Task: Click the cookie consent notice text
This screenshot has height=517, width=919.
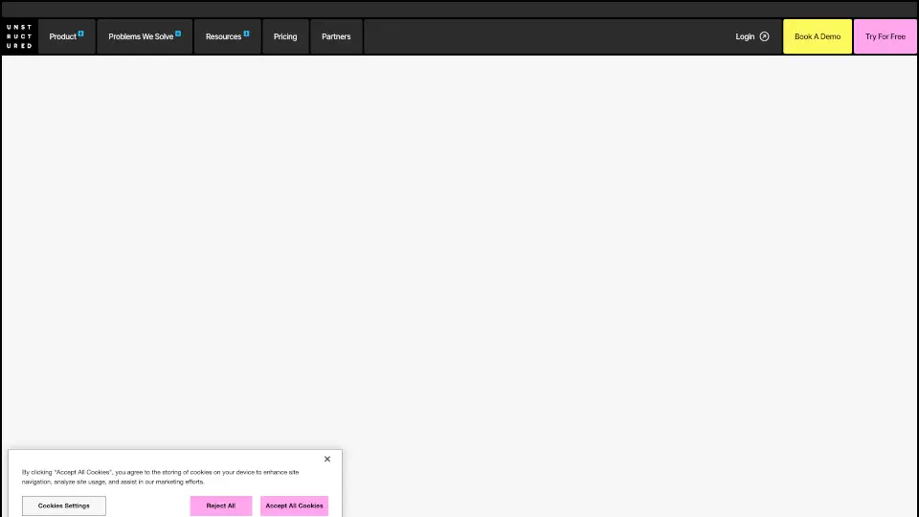Action: click(x=160, y=477)
